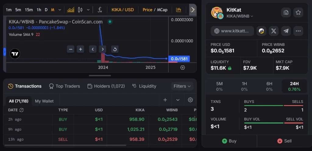The width and height of the screenshot is (312, 151).
Task: Open the www.kitkatt... website link
Action: click(x=232, y=31)
